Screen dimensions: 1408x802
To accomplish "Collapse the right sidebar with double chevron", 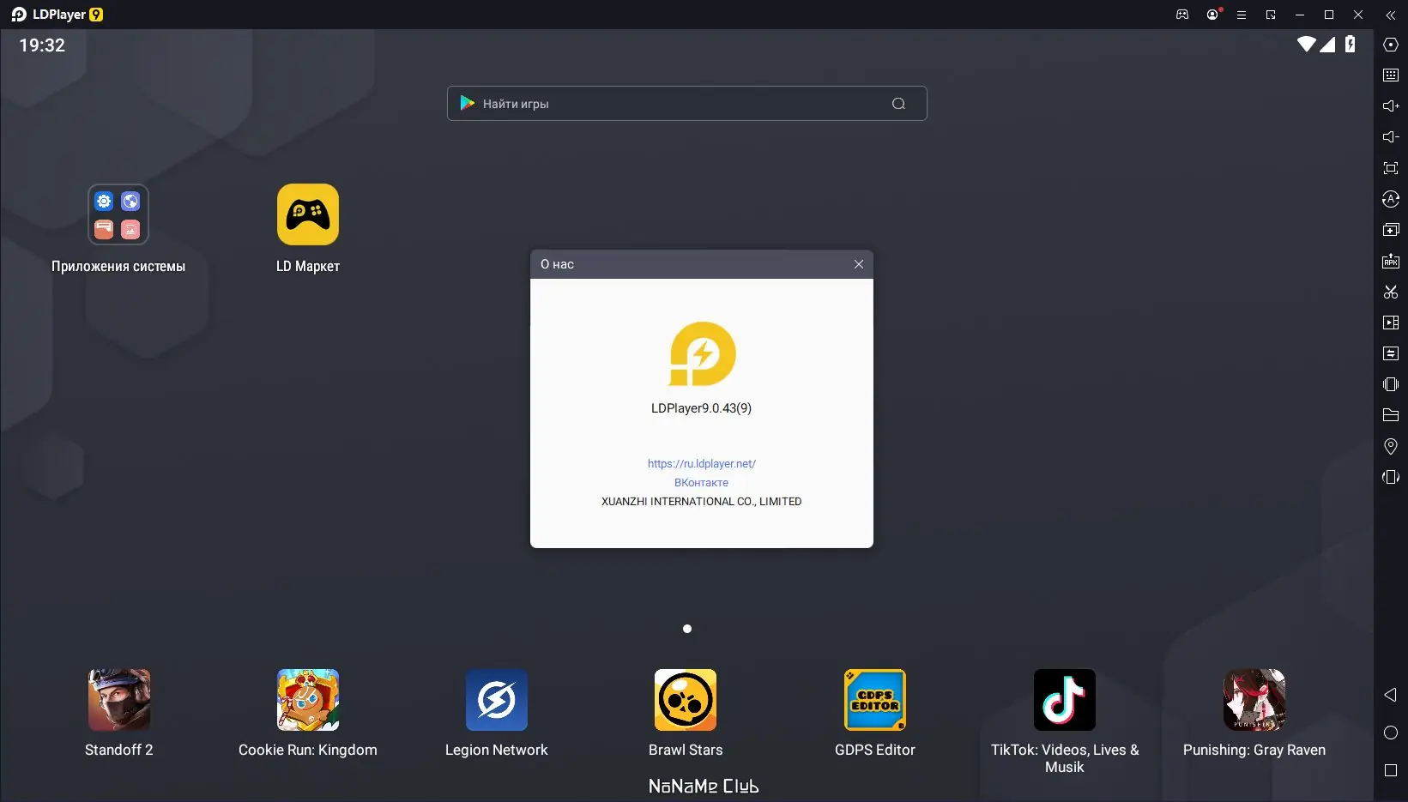I will (1391, 15).
